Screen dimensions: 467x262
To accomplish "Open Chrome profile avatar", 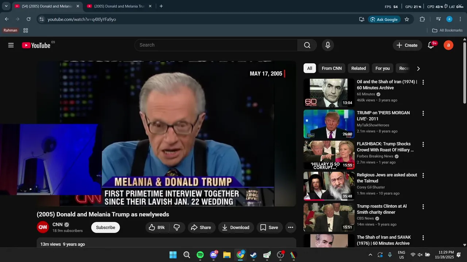I will pyautogui.click(x=449, y=19).
